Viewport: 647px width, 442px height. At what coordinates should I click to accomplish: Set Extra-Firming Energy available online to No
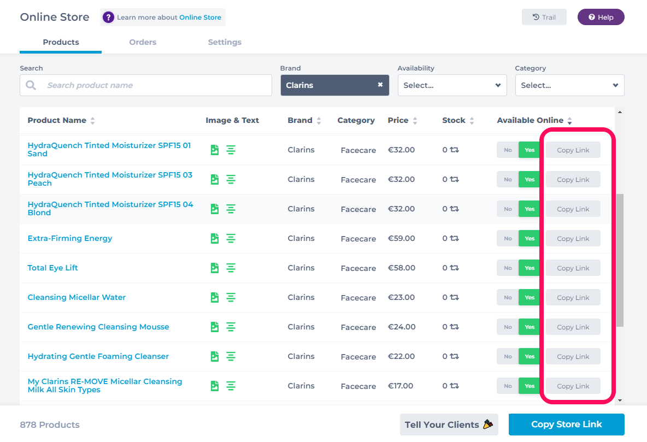pos(508,239)
